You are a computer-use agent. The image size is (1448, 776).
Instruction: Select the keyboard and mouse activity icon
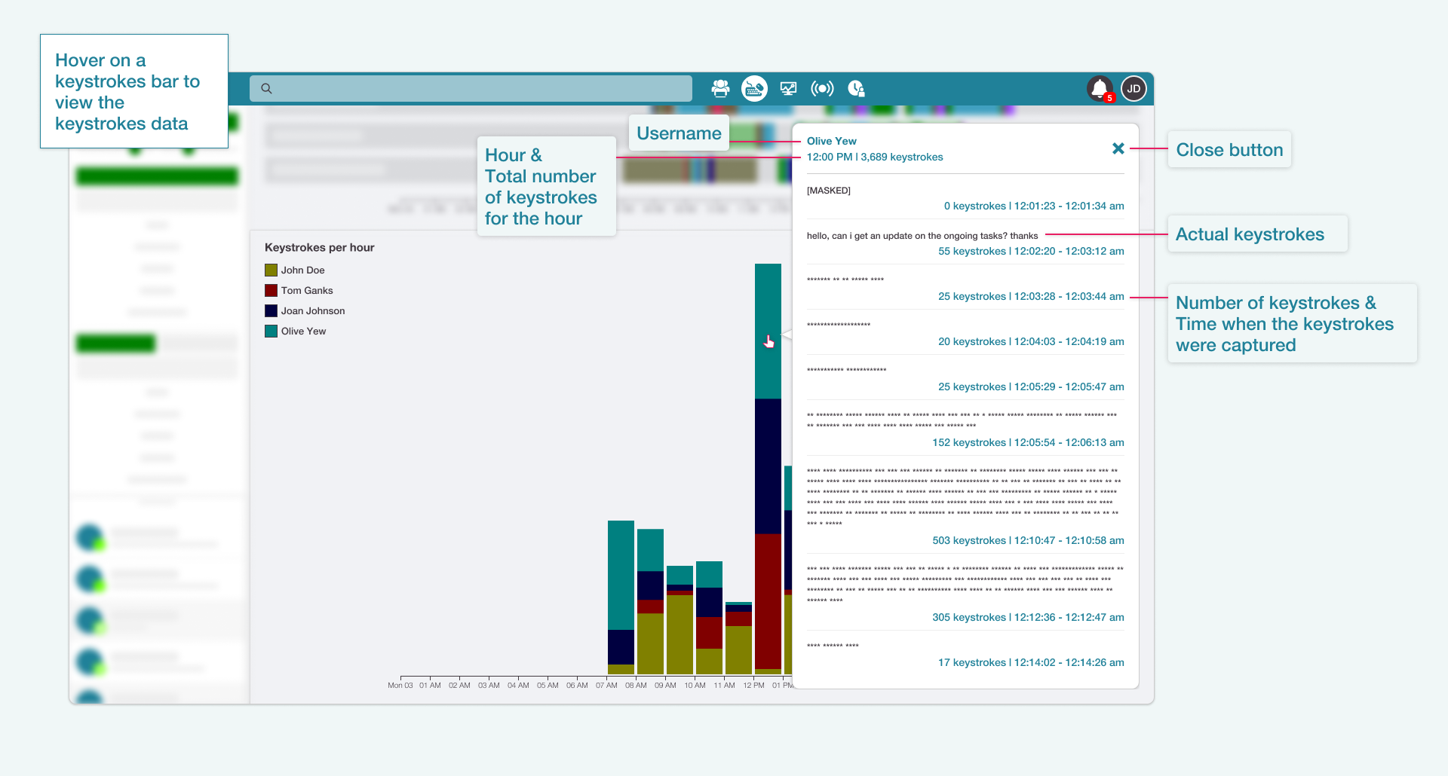754,89
